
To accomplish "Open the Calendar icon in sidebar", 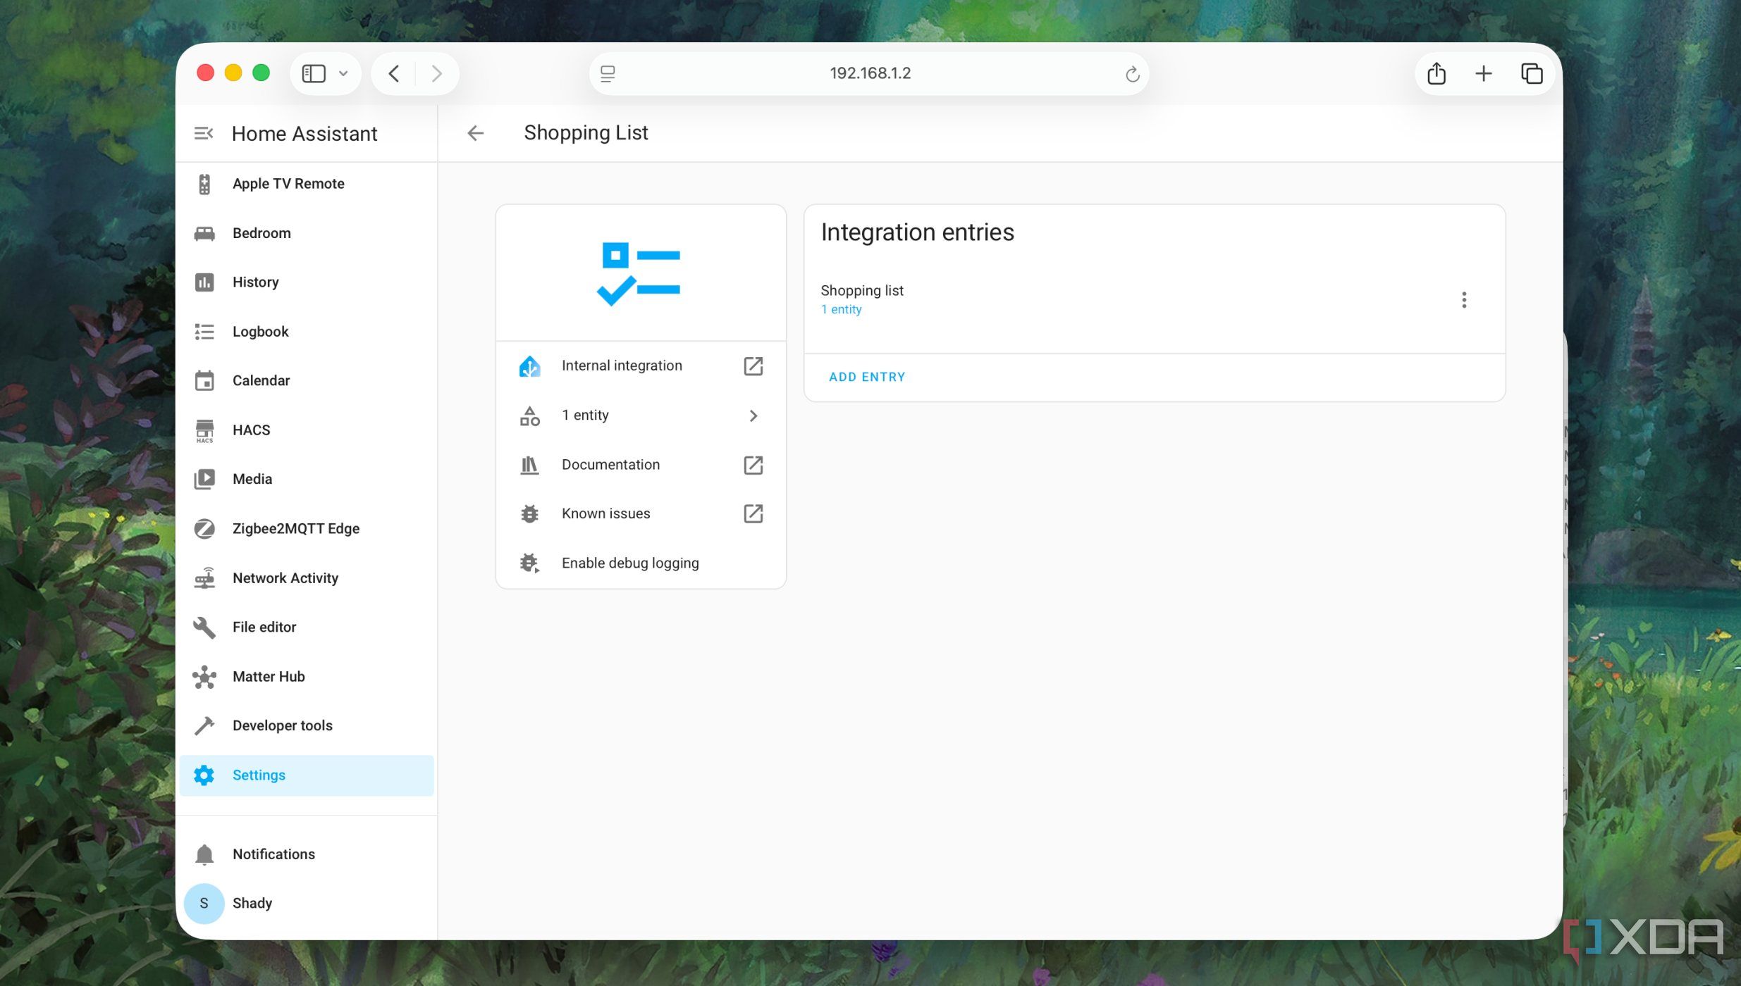I will point(204,380).
